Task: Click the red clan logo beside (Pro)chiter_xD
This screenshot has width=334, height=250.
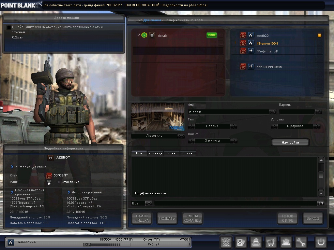Action: click(243, 51)
